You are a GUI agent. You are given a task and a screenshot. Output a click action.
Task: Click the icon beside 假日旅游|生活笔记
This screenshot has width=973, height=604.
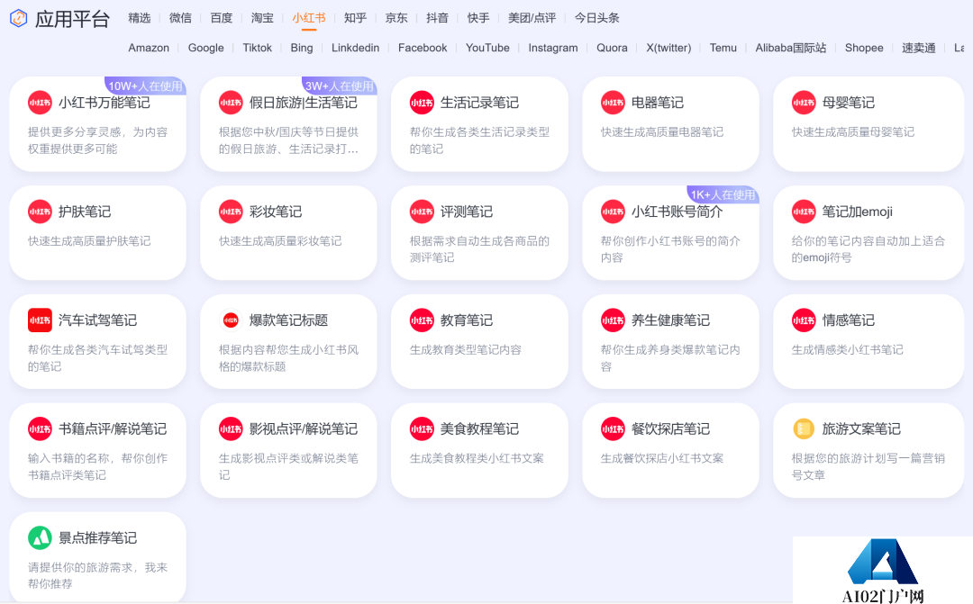231,103
